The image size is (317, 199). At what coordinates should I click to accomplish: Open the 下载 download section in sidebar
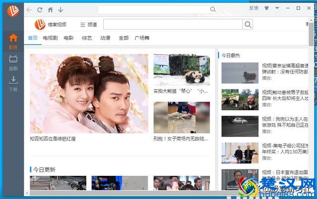click(13, 84)
